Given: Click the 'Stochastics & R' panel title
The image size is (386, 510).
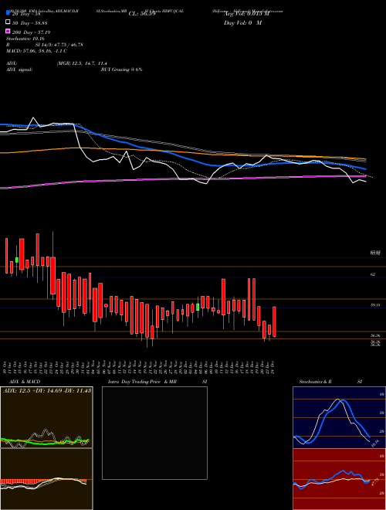Looking at the screenshot, I should pos(316,382).
